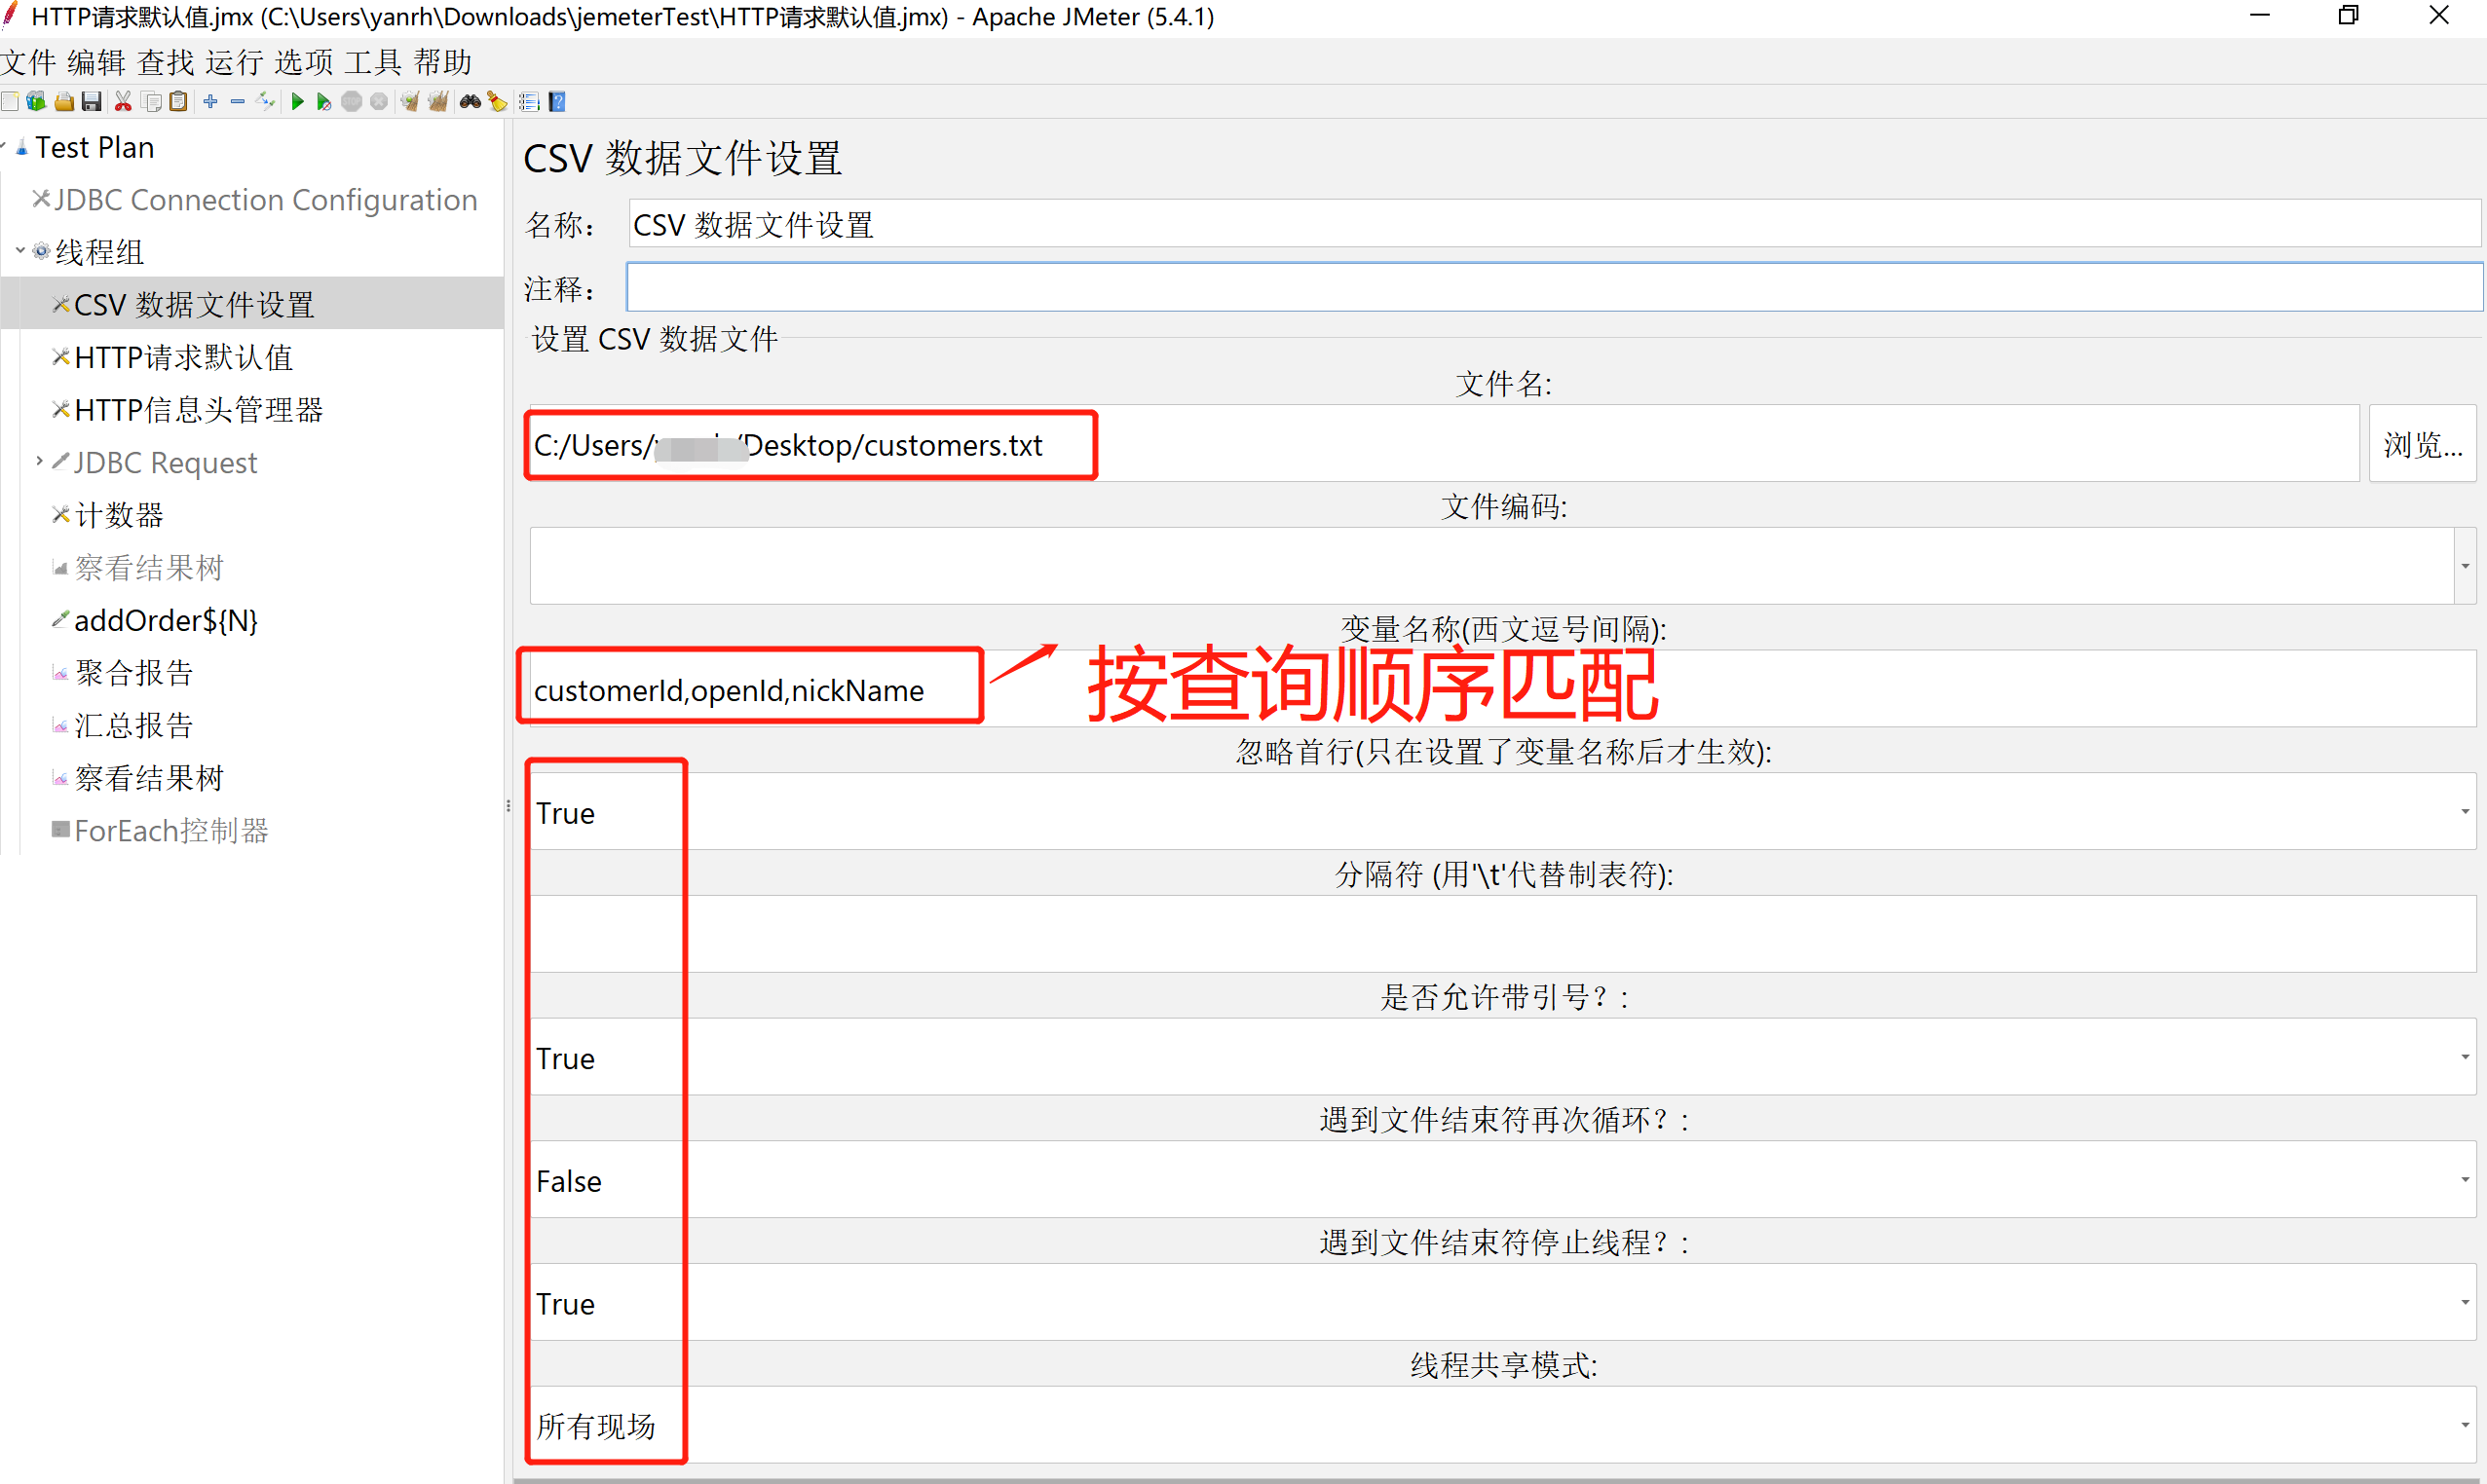
Task: Click the 浏览... browse button
Action: 2422,444
